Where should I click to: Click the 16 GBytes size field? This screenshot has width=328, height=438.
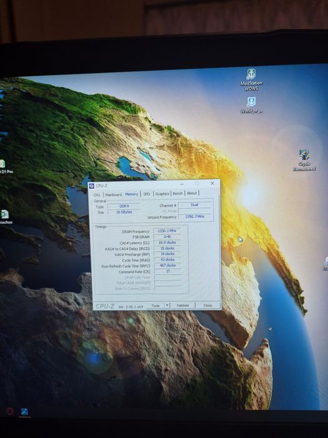[x=124, y=212]
